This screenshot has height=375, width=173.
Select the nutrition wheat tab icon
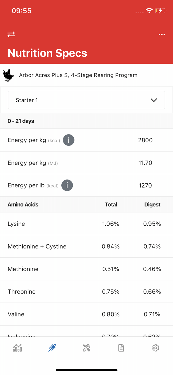[x=52, y=348]
